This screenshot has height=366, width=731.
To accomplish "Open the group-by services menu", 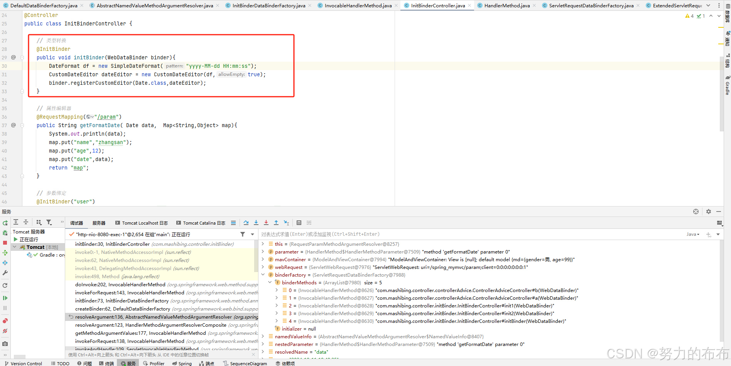I will 39,222.
